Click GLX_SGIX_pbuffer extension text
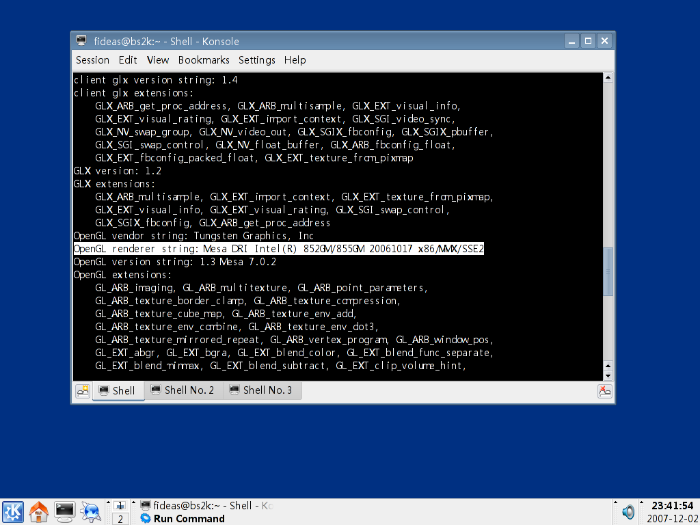This screenshot has width=700, height=525. pyautogui.click(x=444, y=132)
